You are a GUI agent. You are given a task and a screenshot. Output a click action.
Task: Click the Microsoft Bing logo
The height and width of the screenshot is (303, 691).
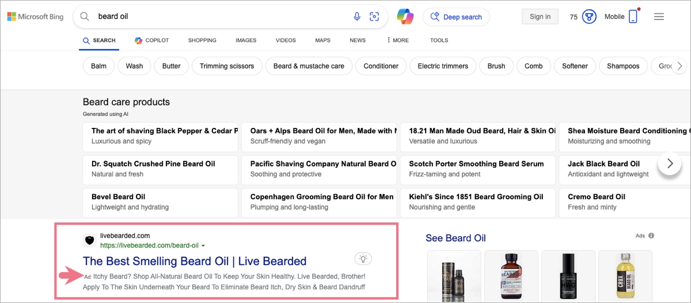coord(35,17)
